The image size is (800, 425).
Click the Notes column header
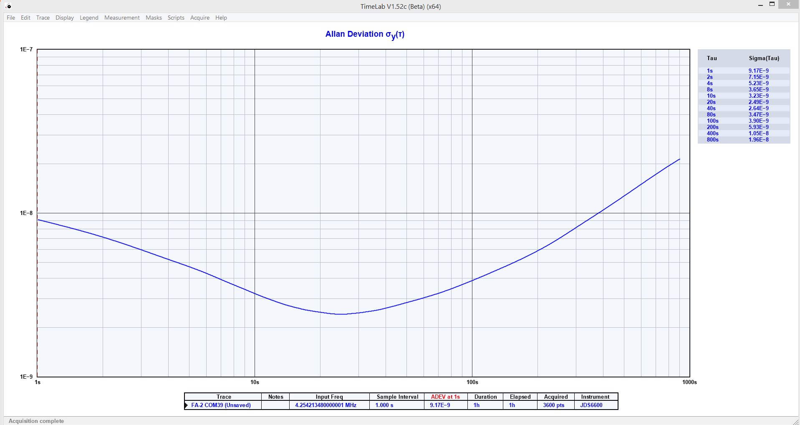pos(275,397)
